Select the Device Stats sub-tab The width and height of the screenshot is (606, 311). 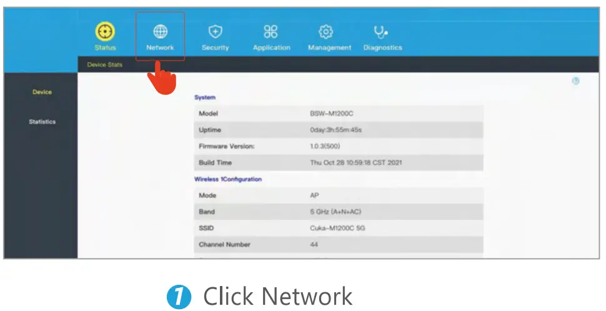(x=105, y=64)
